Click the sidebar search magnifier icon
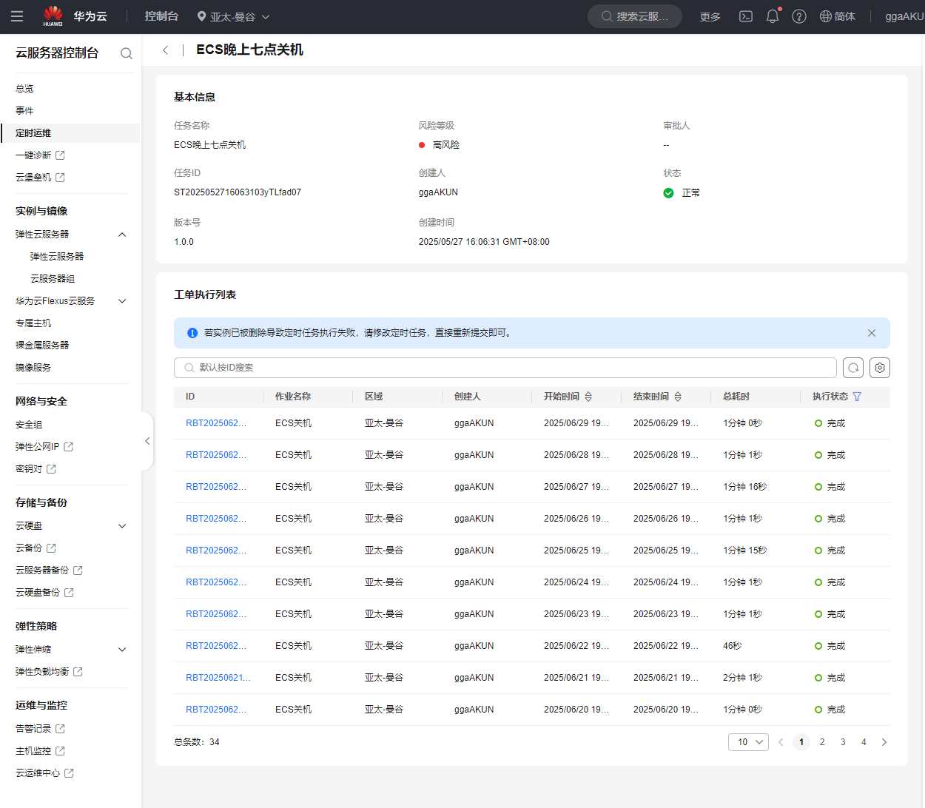Viewport: 925px width, 808px height. coord(127,53)
